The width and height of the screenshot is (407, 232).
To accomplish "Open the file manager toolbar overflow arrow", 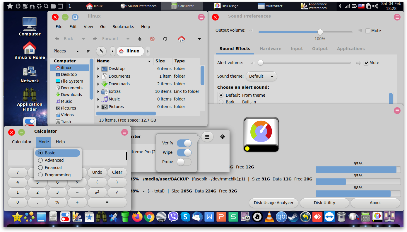I will 199,39.
